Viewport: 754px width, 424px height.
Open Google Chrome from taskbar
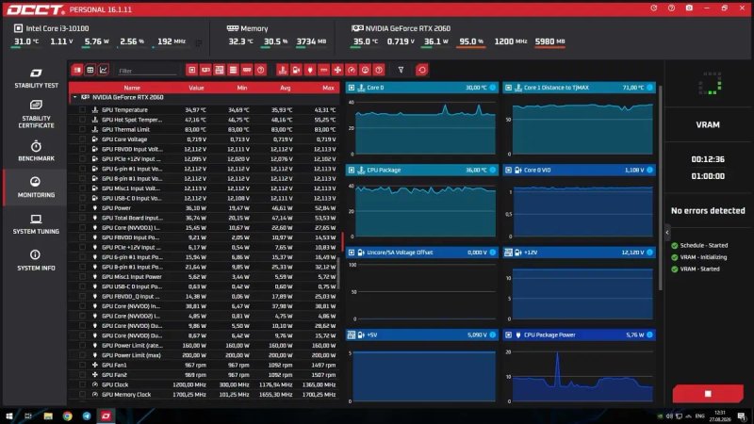[67, 416]
